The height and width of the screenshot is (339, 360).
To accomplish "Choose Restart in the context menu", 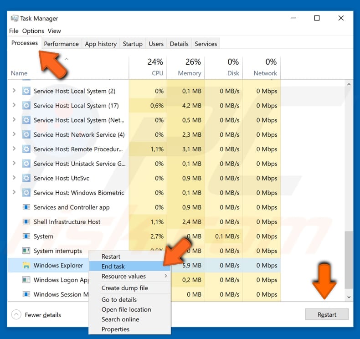I will pos(130,257).
